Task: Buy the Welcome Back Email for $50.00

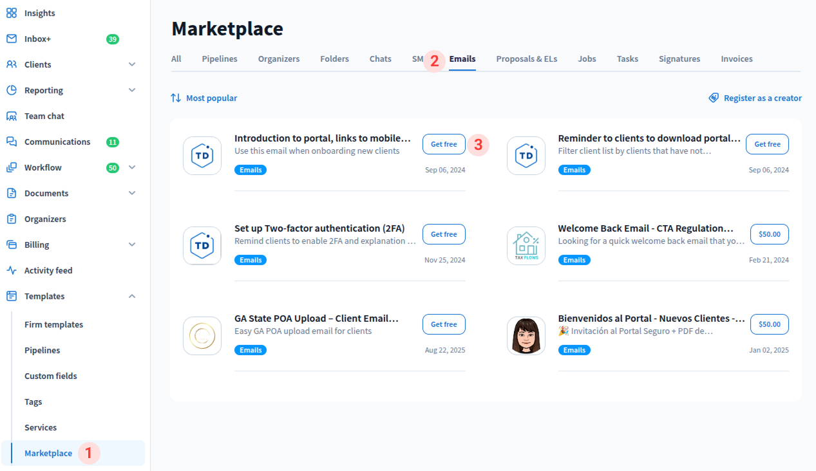Action: (769, 234)
